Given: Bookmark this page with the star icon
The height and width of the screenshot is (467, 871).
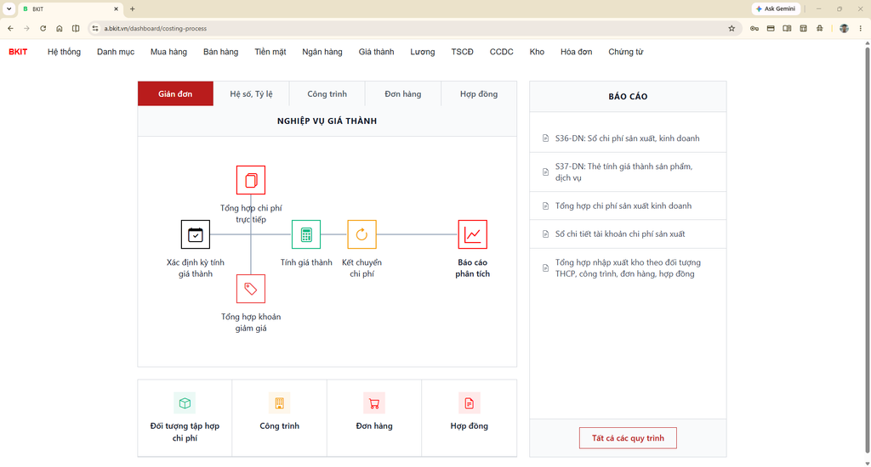Looking at the screenshot, I should click(732, 28).
